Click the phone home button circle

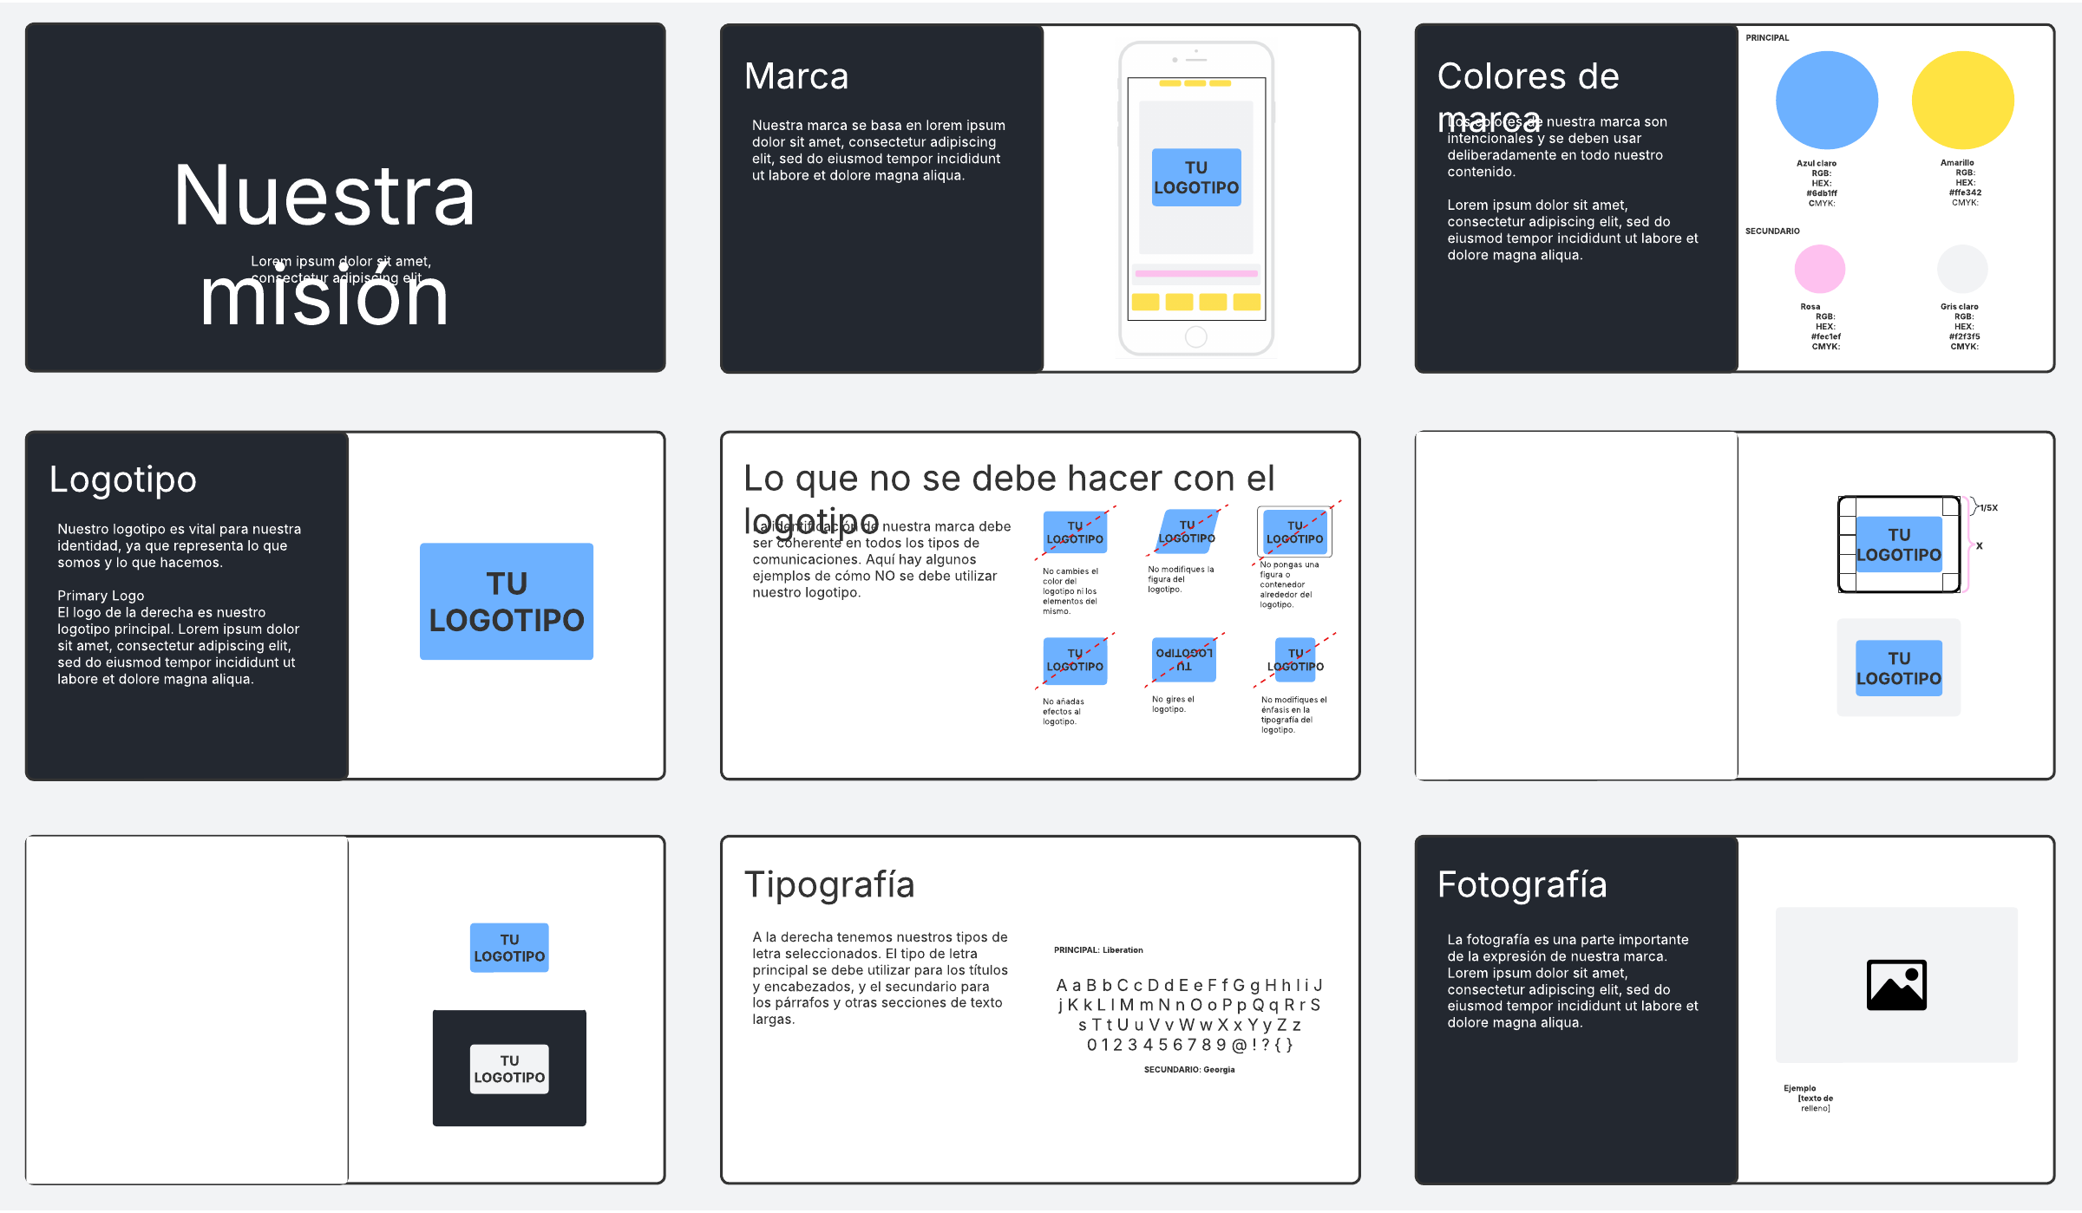(1195, 337)
